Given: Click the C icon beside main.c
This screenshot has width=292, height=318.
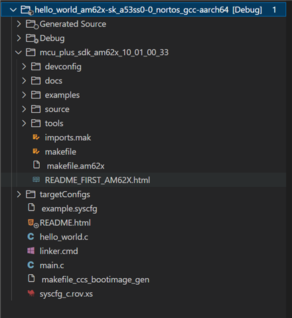Looking at the screenshot, I should point(31,265).
